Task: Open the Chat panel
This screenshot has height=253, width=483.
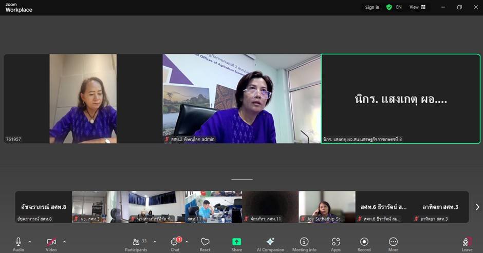Action: 175,243
